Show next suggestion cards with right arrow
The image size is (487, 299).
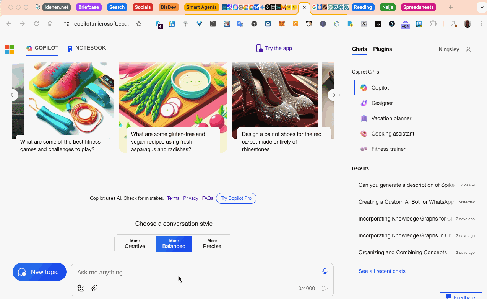pos(334,95)
